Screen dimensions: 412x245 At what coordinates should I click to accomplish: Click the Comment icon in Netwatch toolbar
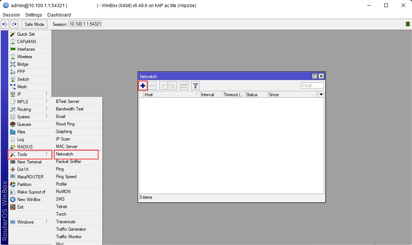point(184,86)
